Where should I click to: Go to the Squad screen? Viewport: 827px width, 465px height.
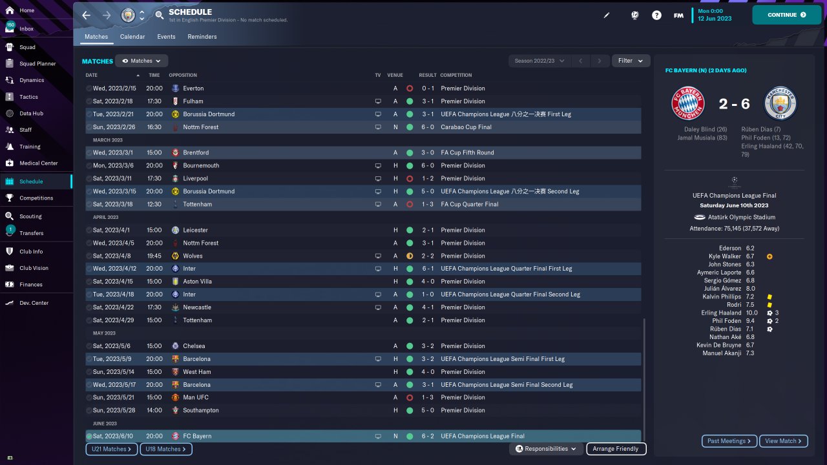click(x=27, y=47)
